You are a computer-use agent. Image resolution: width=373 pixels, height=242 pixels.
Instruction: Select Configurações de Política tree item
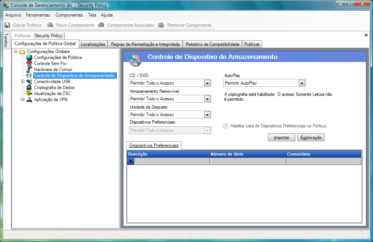point(58,57)
